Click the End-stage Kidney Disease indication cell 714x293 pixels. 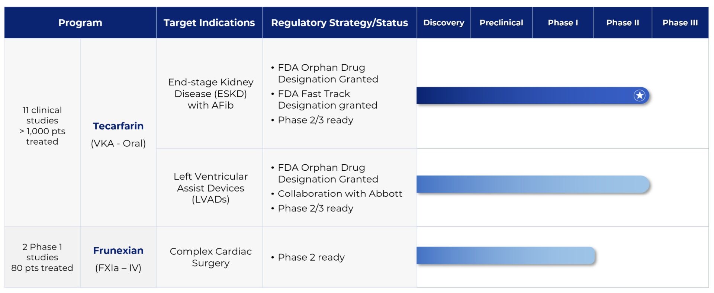[x=210, y=94]
